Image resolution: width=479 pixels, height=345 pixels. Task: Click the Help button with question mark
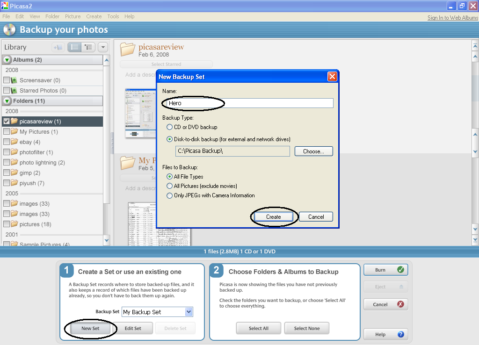[x=385, y=334]
